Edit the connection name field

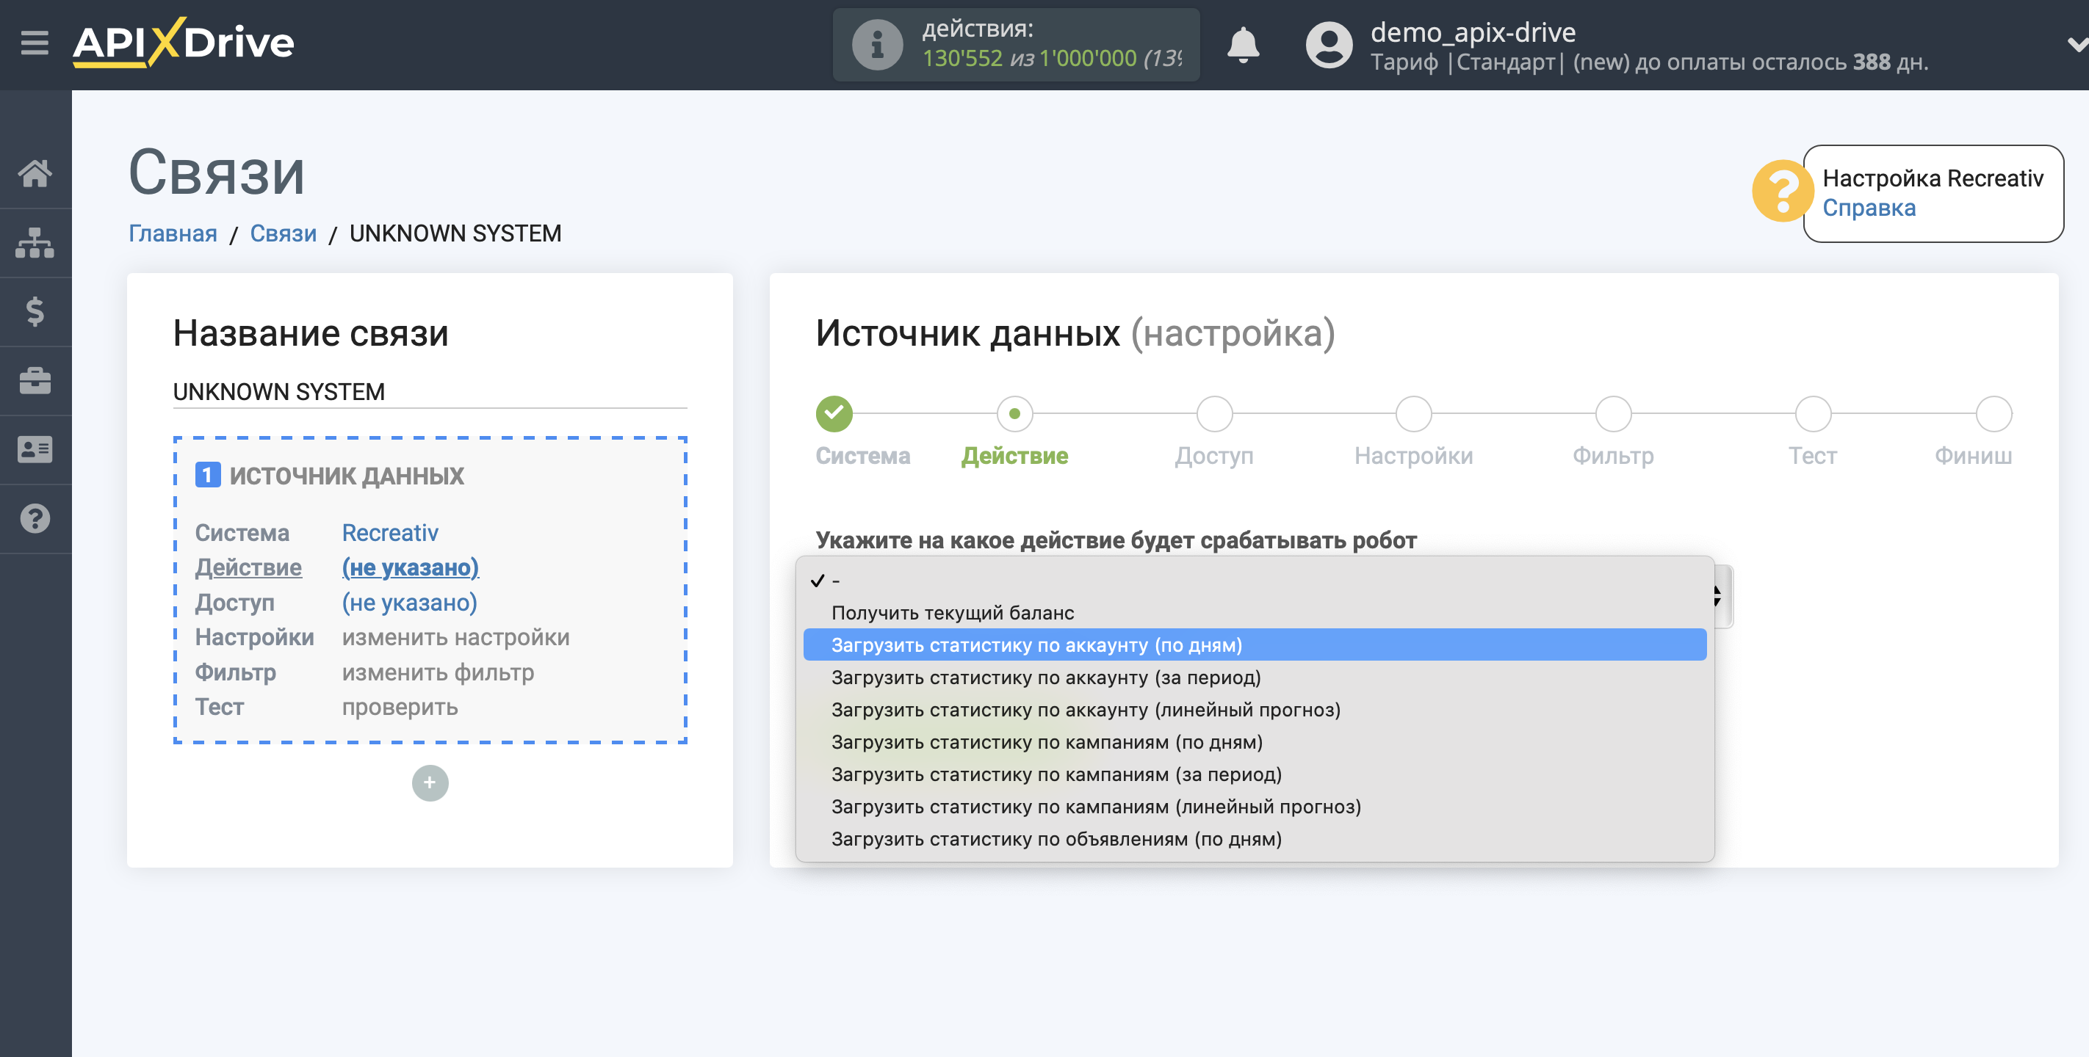430,392
